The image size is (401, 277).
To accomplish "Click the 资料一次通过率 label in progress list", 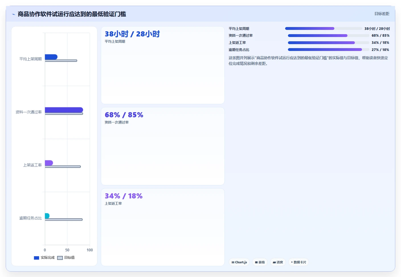I will click(x=240, y=36).
